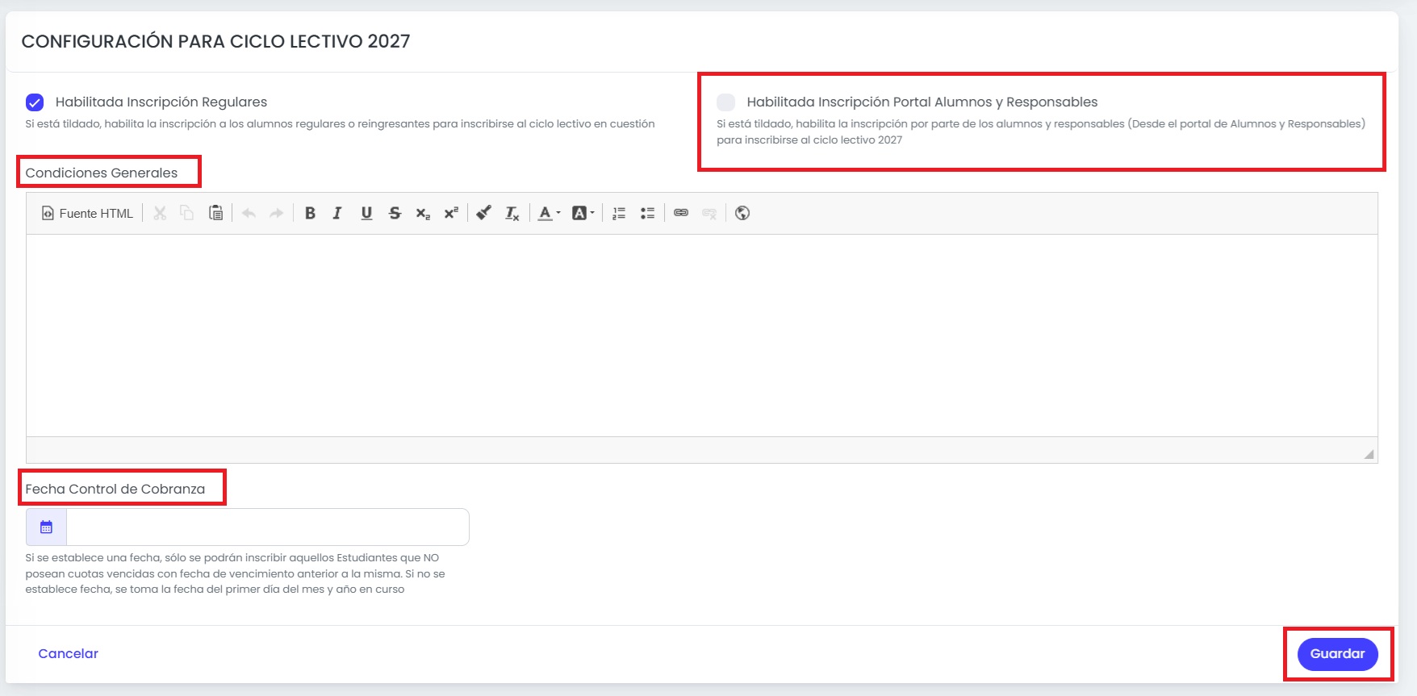Enable Inscripción Portal Alumnos y Responsables checkbox
Image resolution: width=1417 pixels, height=696 pixels.
pyautogui.click(x=726, y=102)
